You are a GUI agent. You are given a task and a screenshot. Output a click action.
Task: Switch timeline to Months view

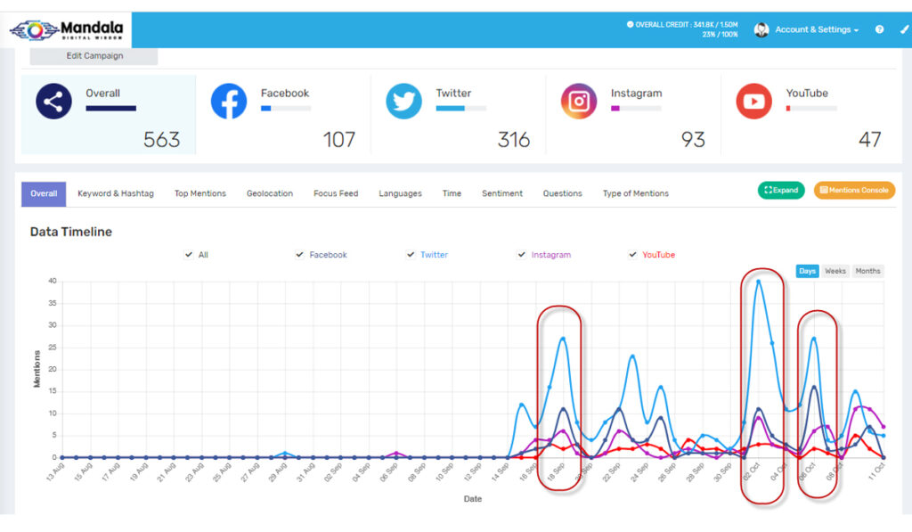(867, 271)
